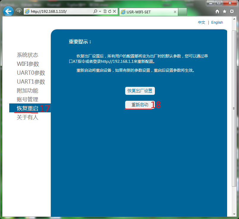Click the address bar URL field
The height and width of the screenshot is (219, 239).
(x=59, y=12)
